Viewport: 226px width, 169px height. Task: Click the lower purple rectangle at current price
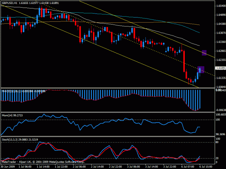point(201,70)
